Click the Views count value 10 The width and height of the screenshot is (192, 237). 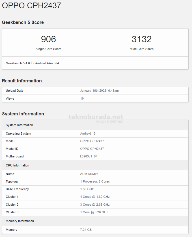(82, 98)
